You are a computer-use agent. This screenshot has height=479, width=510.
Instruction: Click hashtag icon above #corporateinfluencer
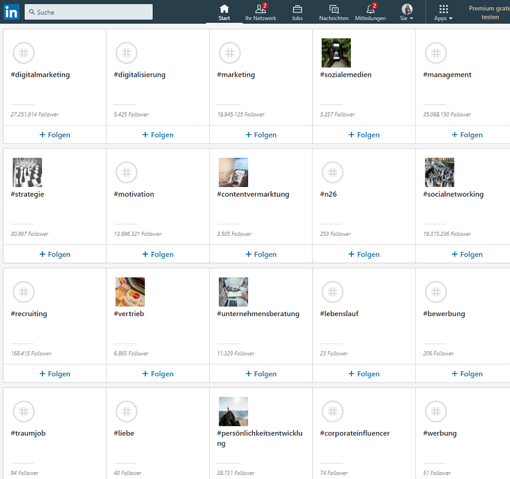point(333,412)
